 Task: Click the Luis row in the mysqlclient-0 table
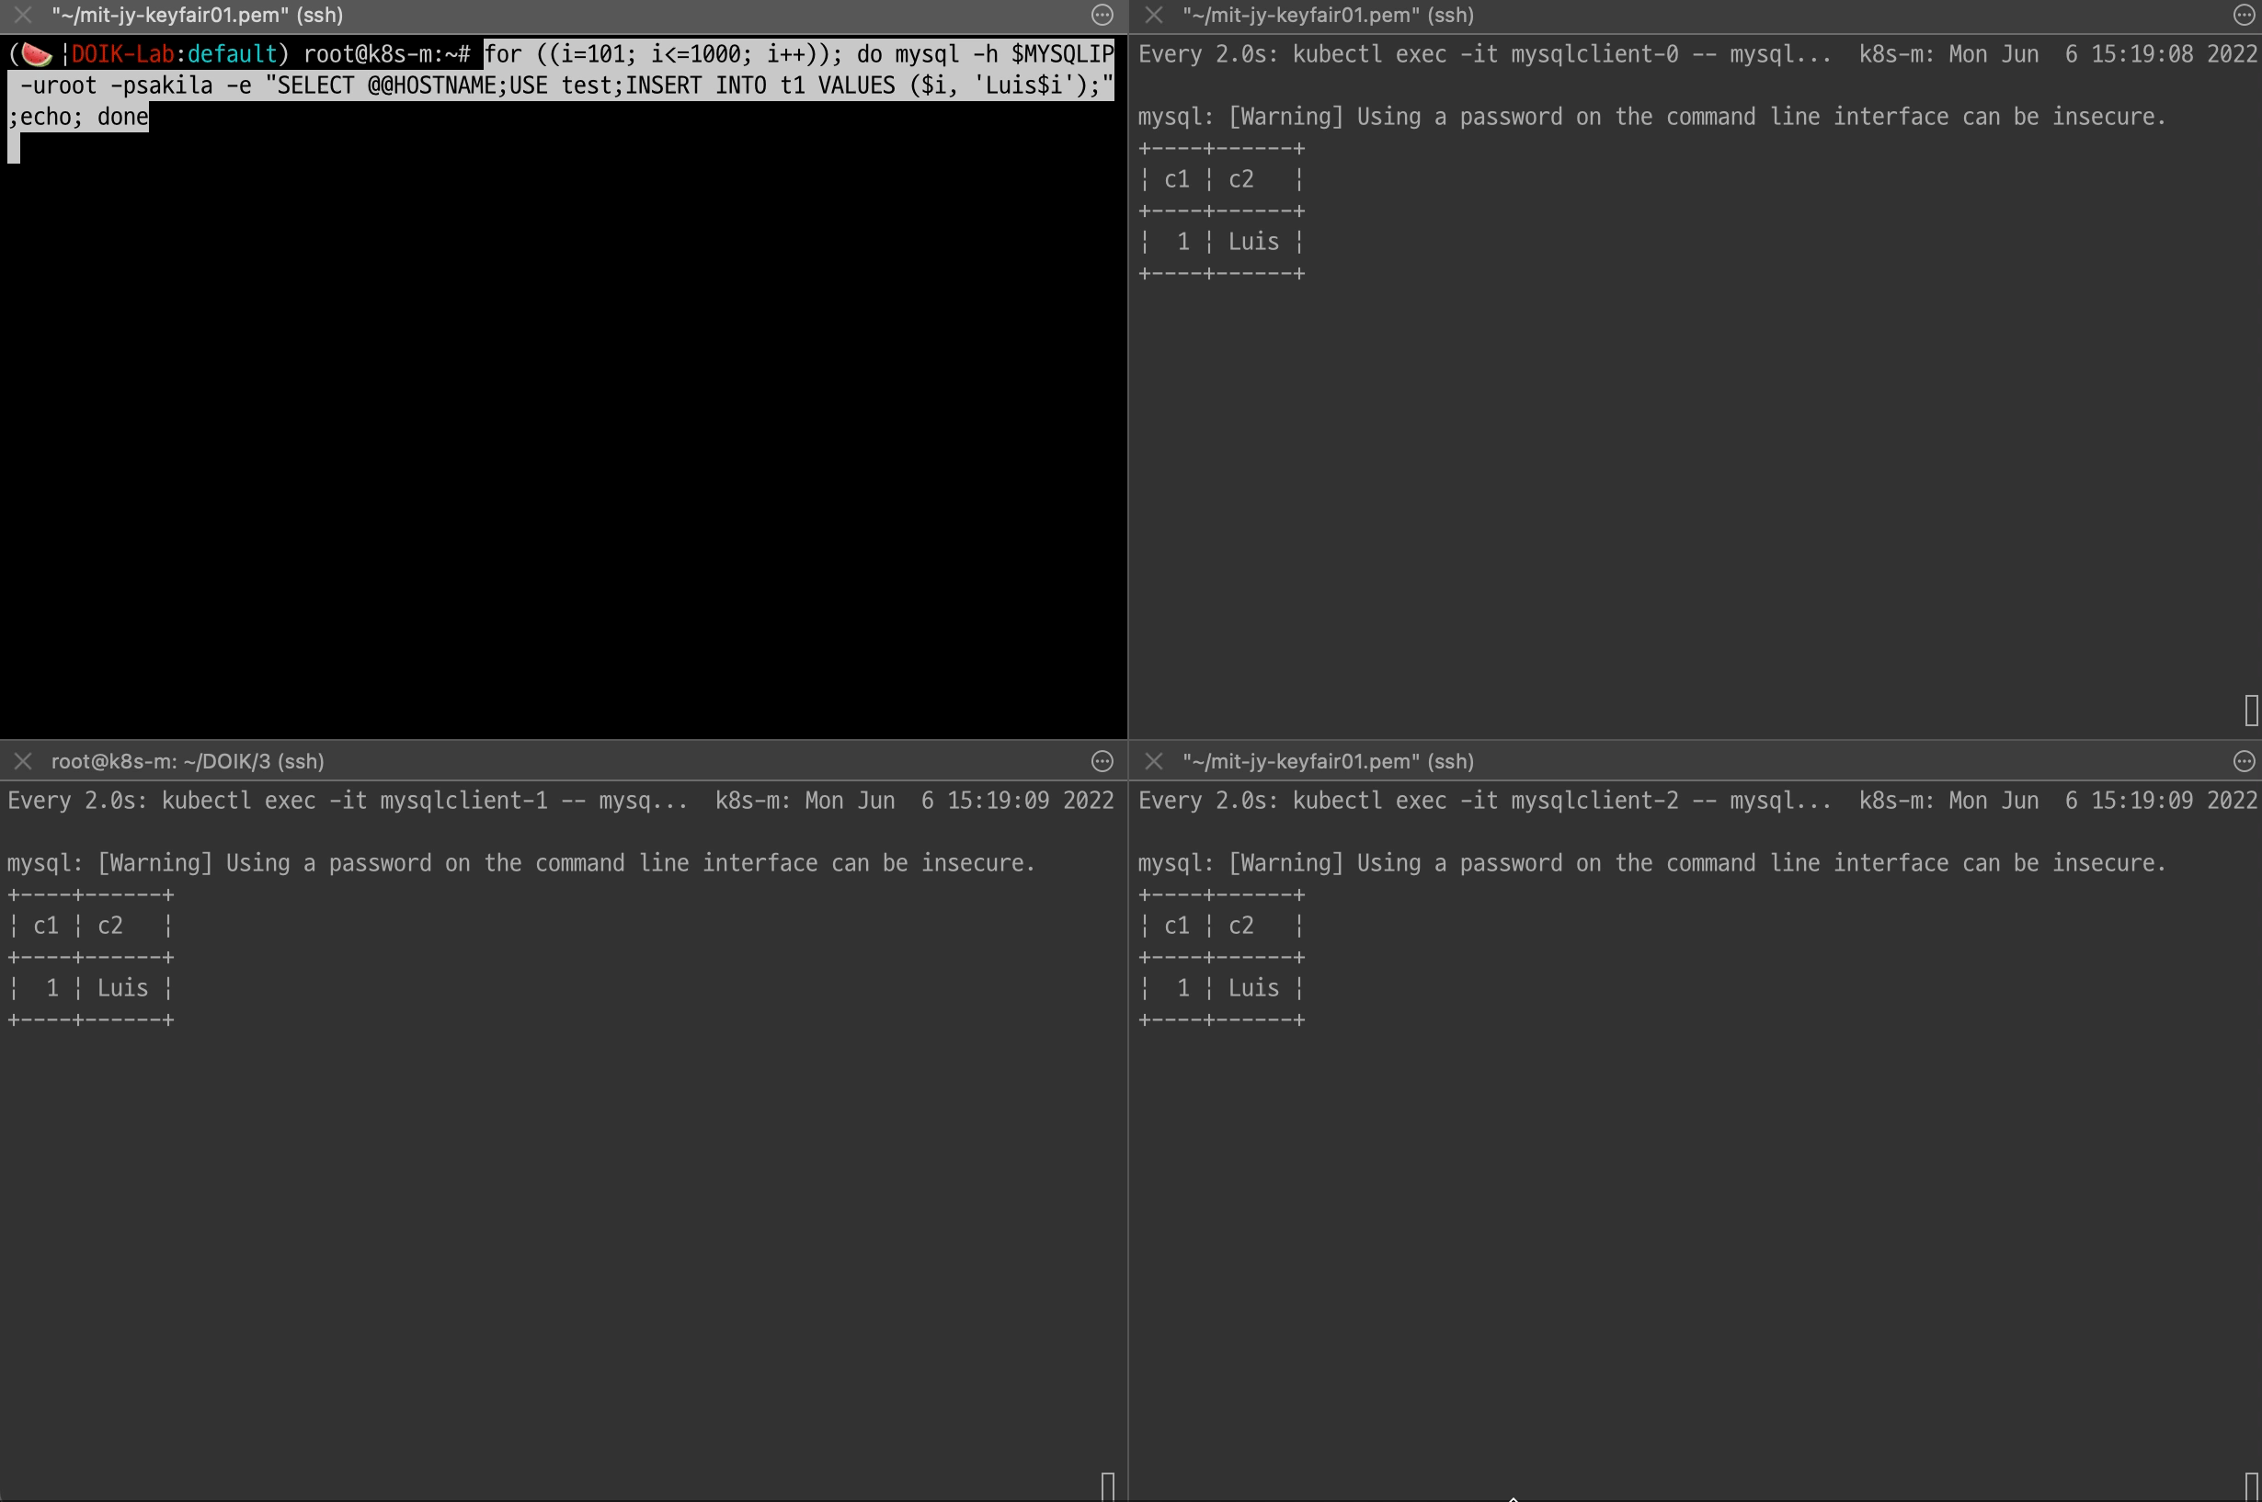coord(1252,243)
